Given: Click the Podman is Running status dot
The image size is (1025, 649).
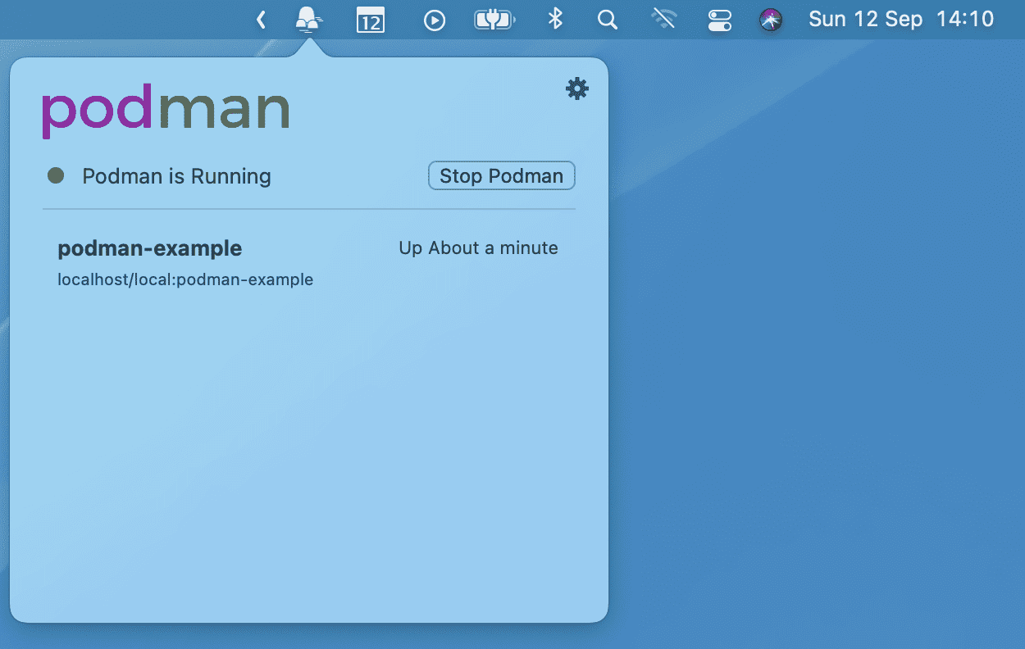Looking at the screenshot, I should pos(56,175).
